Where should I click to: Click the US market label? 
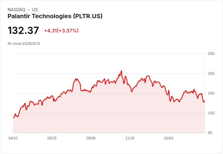pos(35,10)
